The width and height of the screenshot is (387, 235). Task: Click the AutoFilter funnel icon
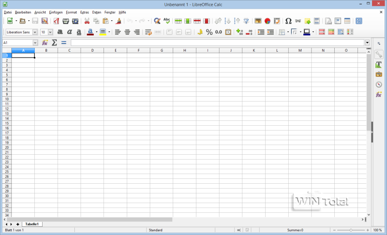246,21
